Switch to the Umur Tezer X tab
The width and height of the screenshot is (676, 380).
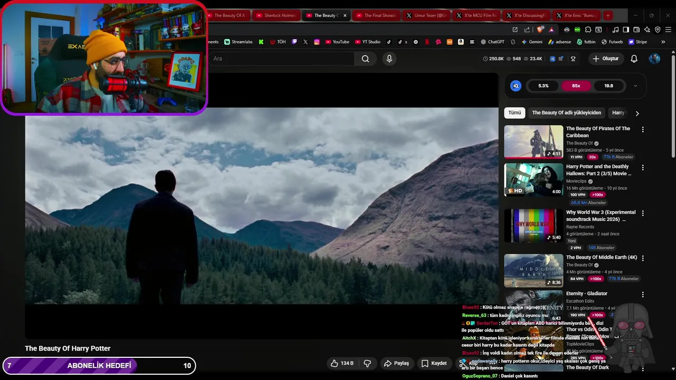426,15
